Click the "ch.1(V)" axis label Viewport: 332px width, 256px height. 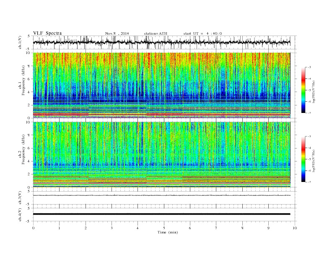pyautogui.click(x=20, y=42)
